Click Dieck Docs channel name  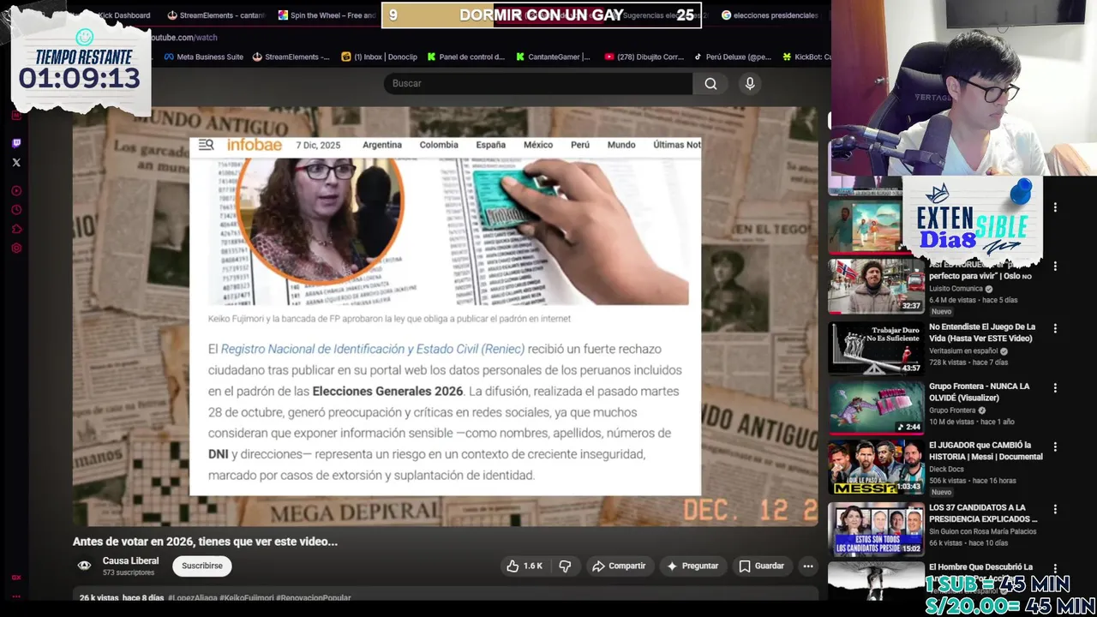[x=947, y=469]
